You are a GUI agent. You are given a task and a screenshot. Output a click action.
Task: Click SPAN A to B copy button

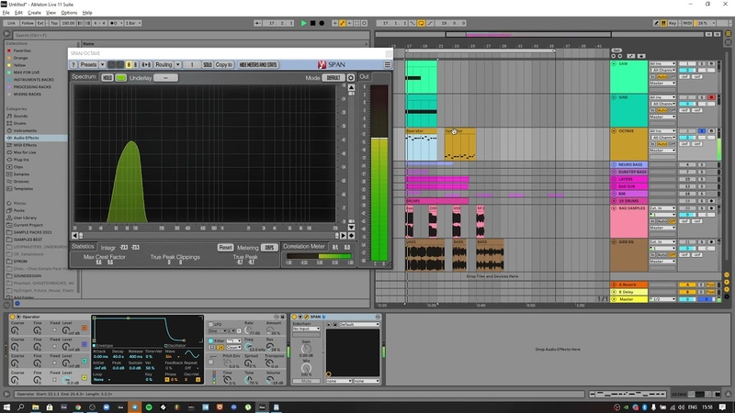(x=146, y=64)
